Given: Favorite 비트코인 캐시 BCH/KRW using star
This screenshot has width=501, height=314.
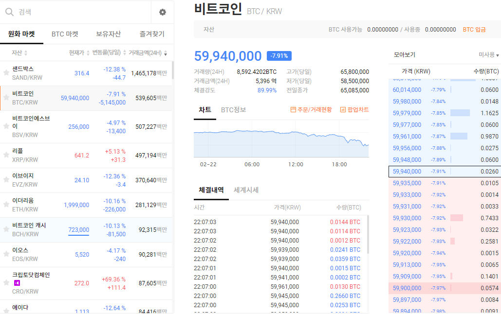Looking at the screenshot, I should pyautogui.click(x=6, y=229).
